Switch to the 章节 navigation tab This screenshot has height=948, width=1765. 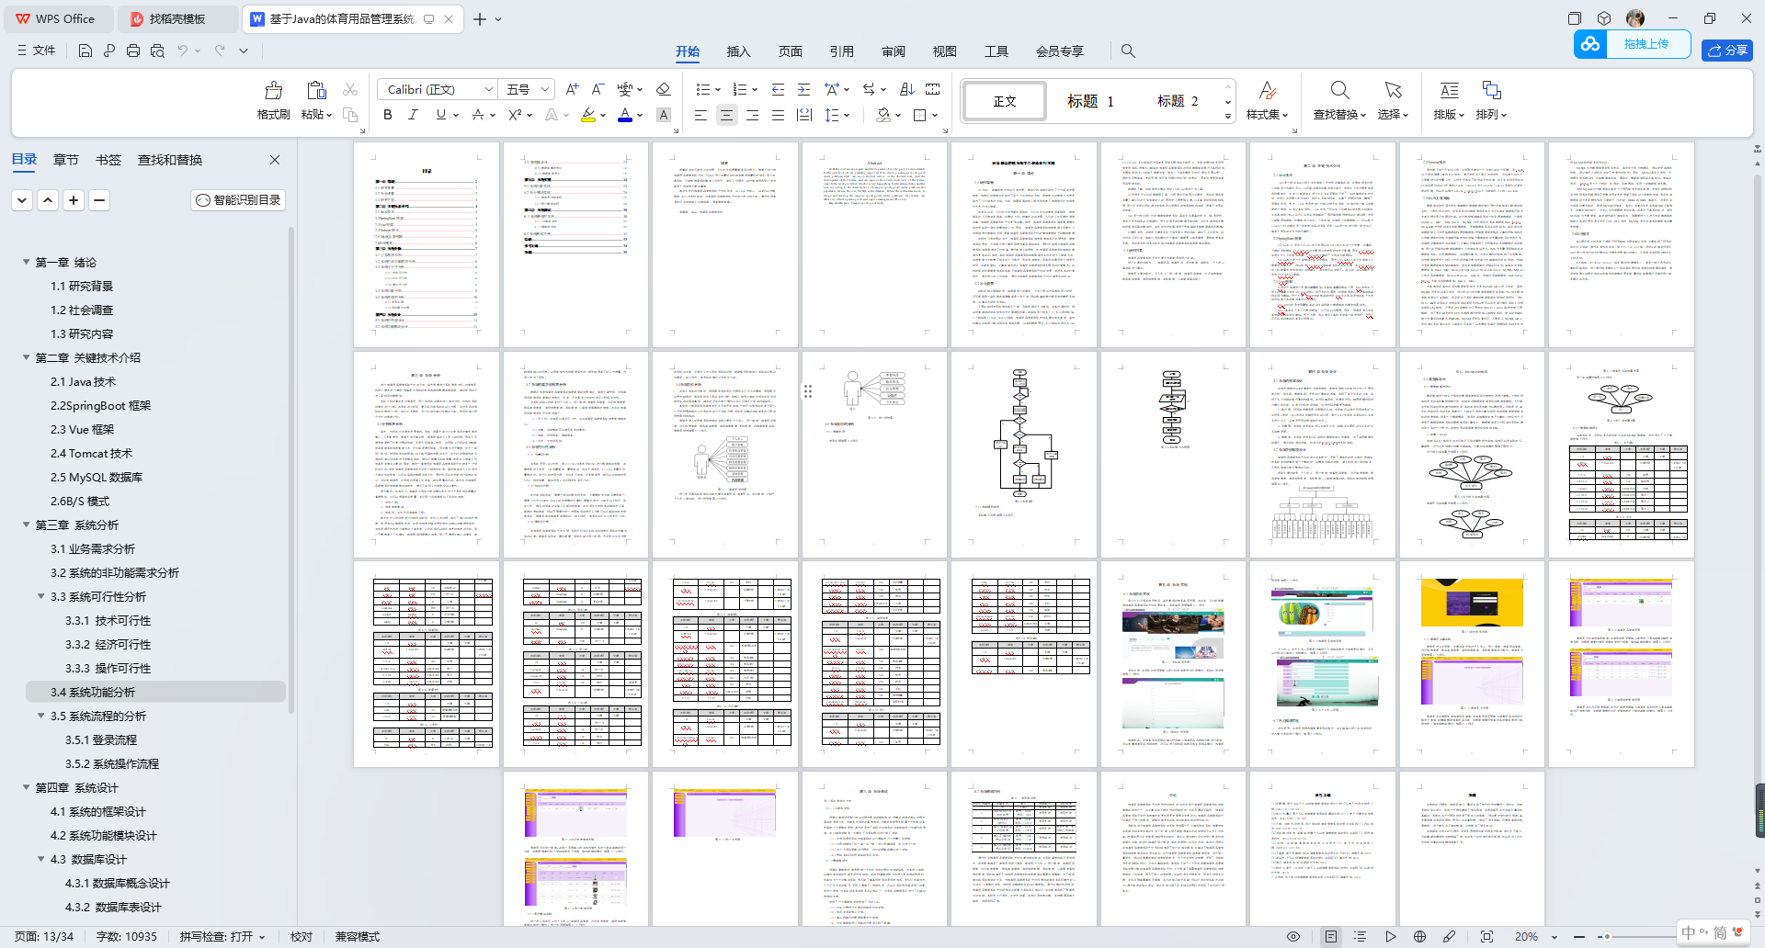pyautogui.click(x=65, y=160)
